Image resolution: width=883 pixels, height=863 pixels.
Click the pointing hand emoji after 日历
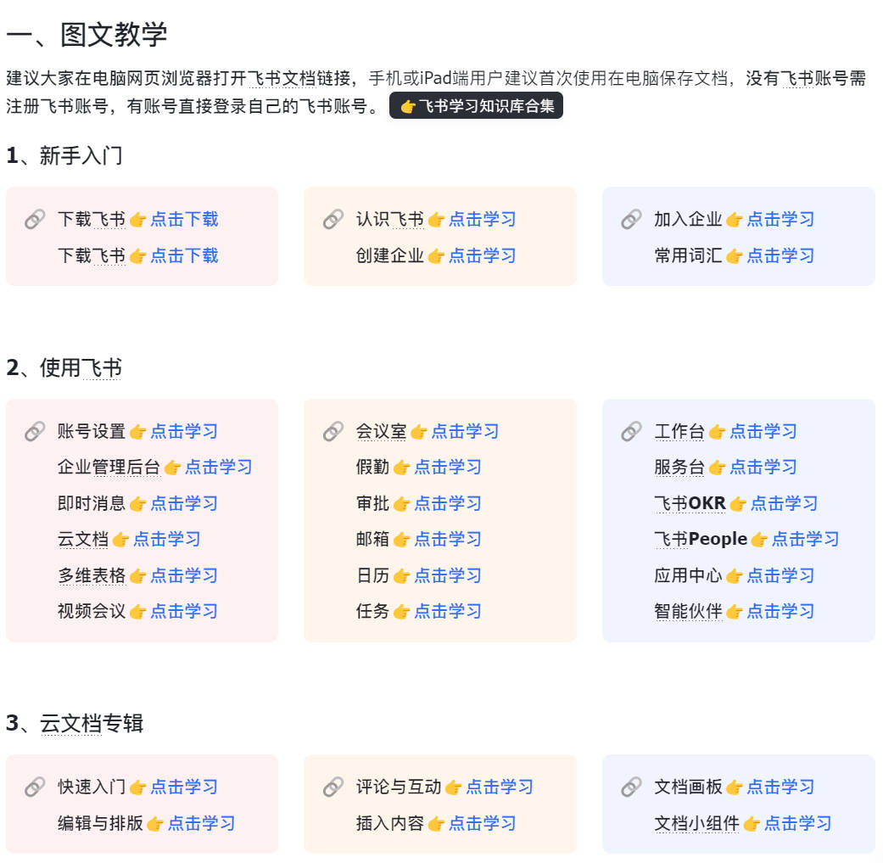pos(401,575)
